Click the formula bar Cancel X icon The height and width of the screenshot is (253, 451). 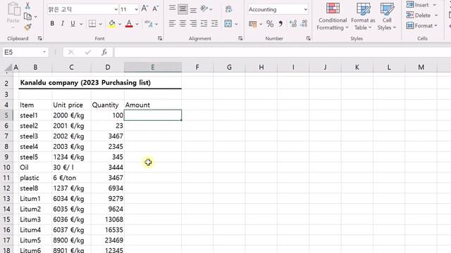click(71, 52)
